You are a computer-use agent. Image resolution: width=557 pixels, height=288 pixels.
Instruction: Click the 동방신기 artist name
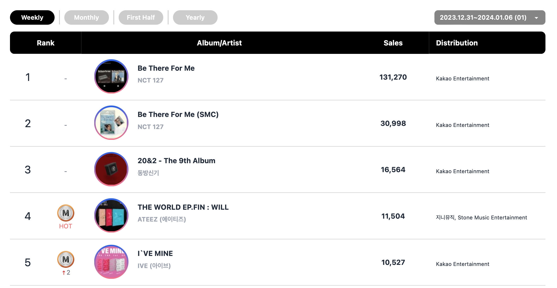148,173
